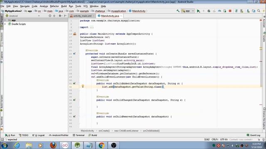Click the Windows Start button
The height and width of the screenshot is (149, 266).
[5, 145]
